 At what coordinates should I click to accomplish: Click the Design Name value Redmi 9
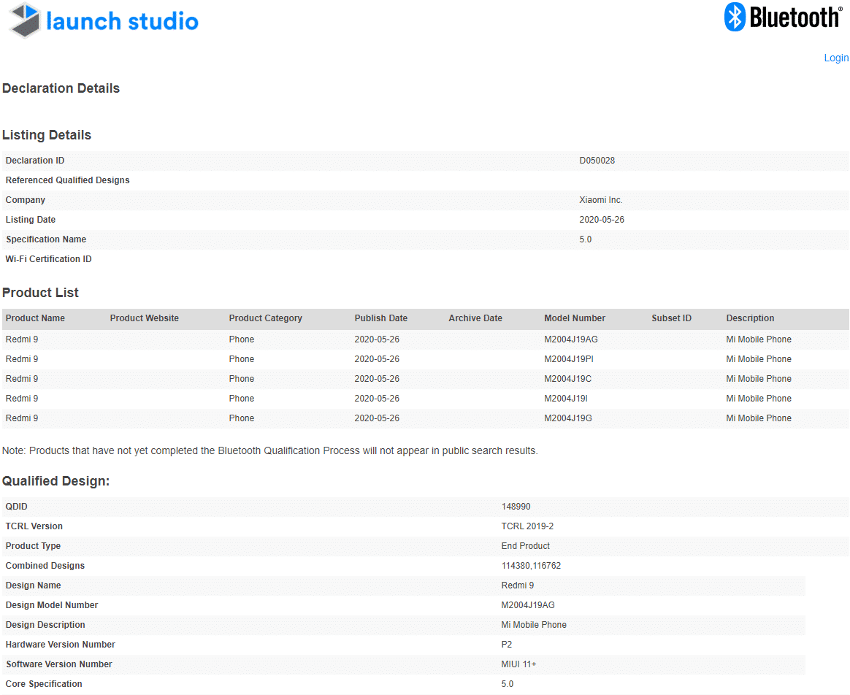click(518, 585)
